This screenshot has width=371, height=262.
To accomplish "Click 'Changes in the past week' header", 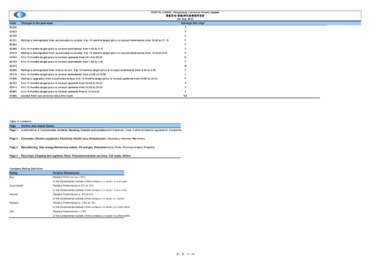I will (37, 23).
